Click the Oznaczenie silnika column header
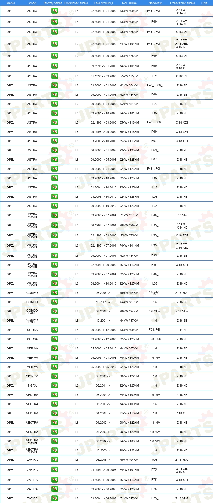 [x=182, y=3]
